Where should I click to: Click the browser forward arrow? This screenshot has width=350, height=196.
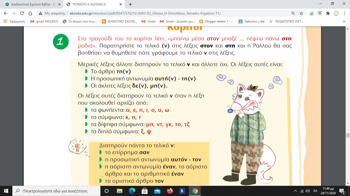coord(14,13)
